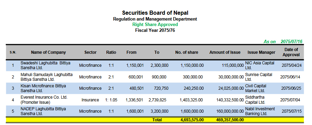The width and height of the screenshot is (312, 125).
Task: Click issue amount '24,025,000.00'
Action: point(231,88)
